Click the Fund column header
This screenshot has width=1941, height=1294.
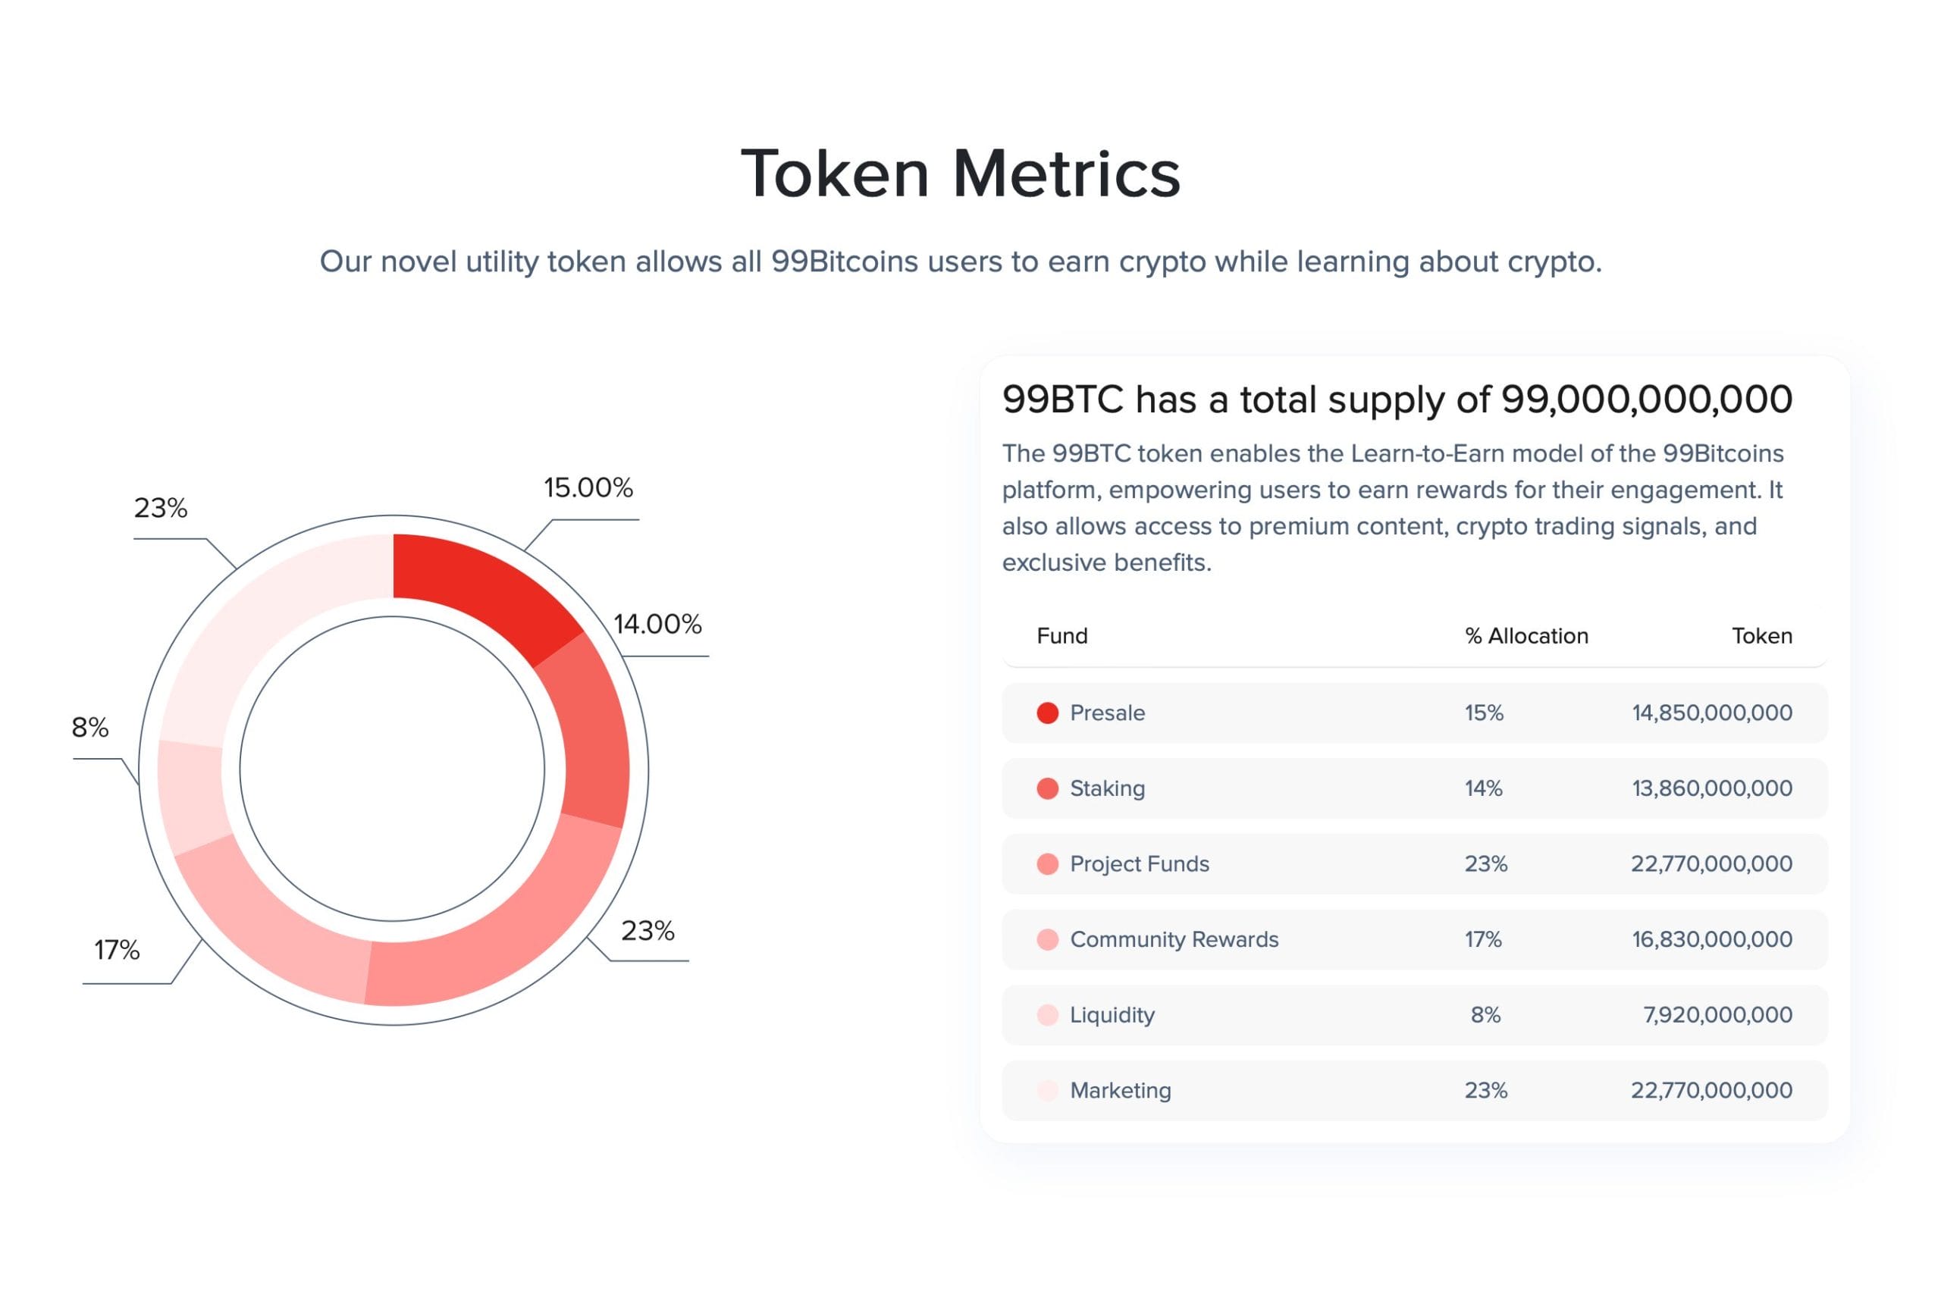click(x=1061, y=635)
